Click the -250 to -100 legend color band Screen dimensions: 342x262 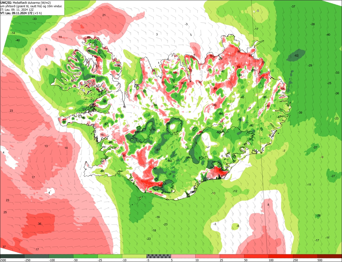37,256
